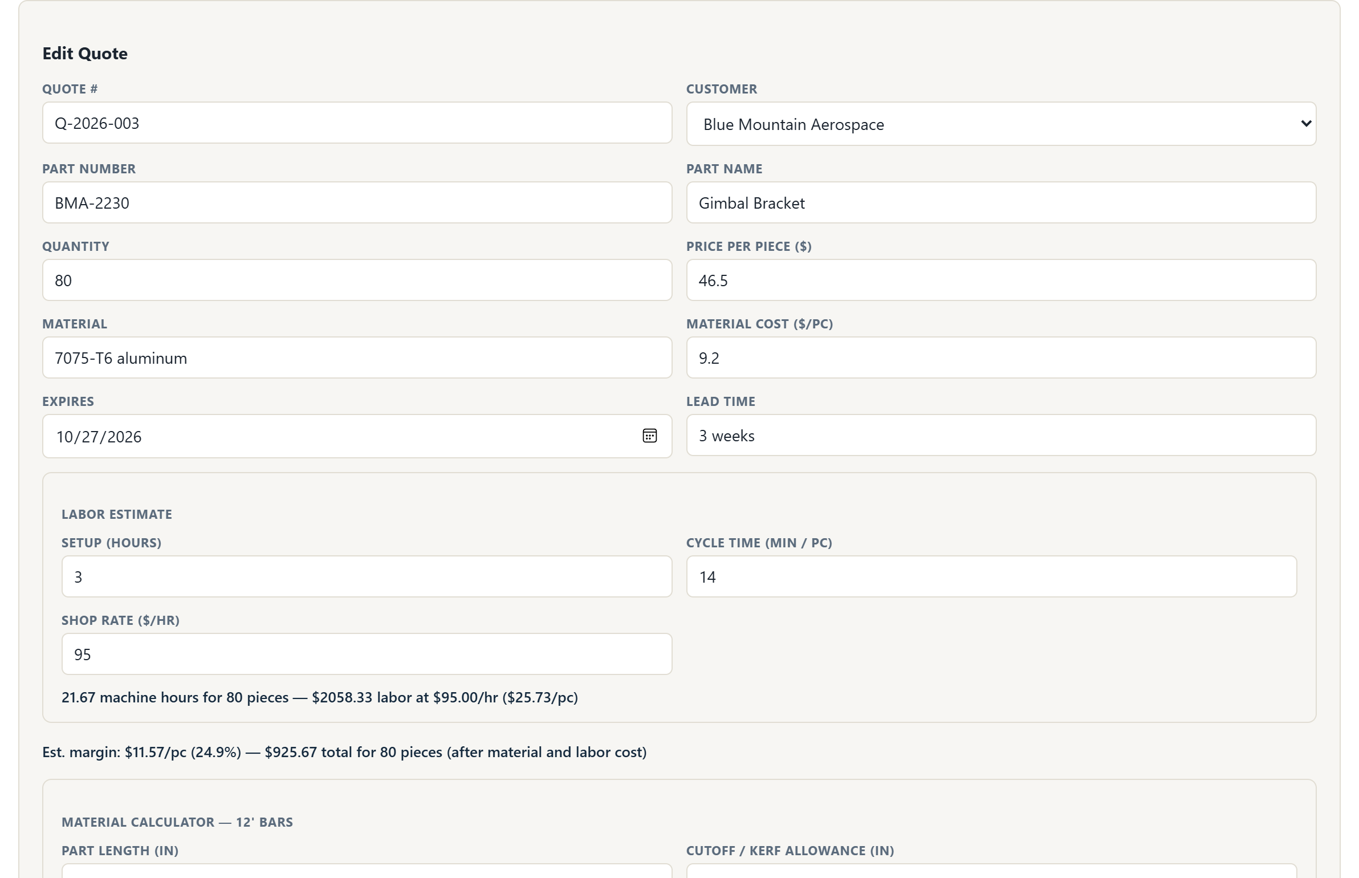Edit the Part Name field Gimbal Bracket
This screenshot has width=1359, height=878.
(x=1001, y=202)
